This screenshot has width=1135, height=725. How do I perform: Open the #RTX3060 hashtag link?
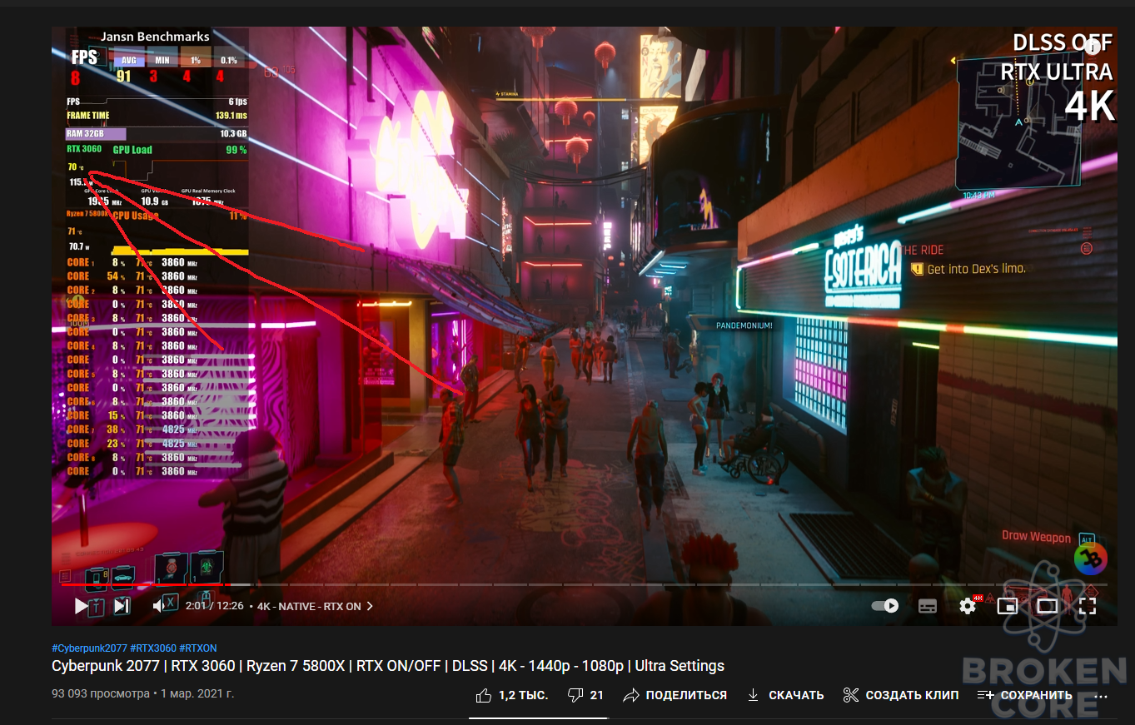click(x=152, y=648)
